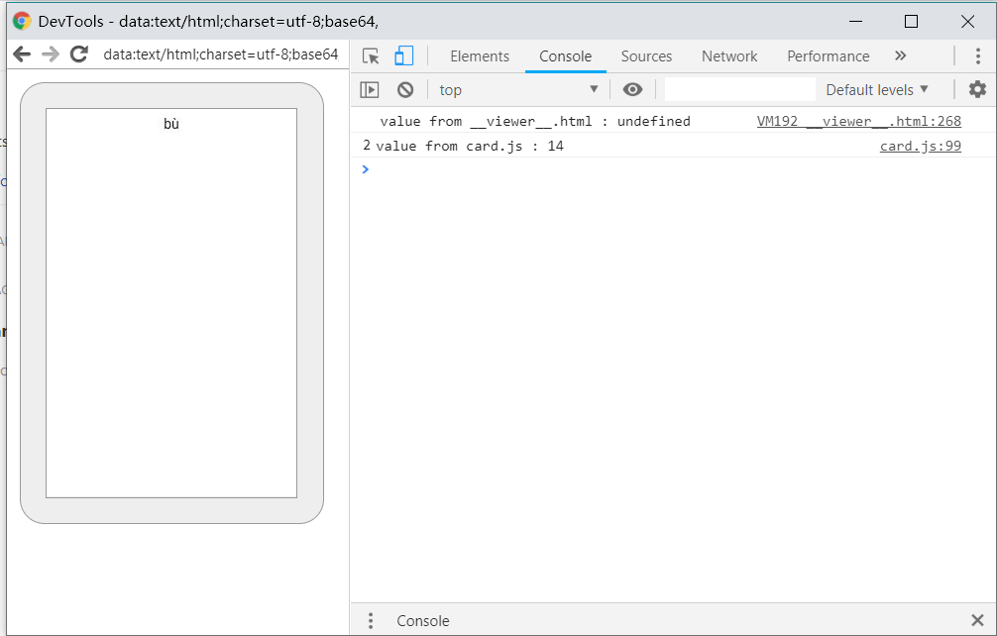The image size is (997, 636).
Task: Select the 'value from card.js : 14' message
Action: (469, 147)
